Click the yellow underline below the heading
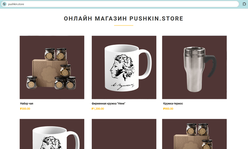 click(x=124, y=25)
